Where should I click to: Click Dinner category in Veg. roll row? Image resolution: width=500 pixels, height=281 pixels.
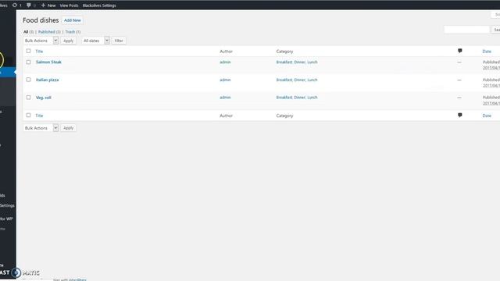coord(300,98)
